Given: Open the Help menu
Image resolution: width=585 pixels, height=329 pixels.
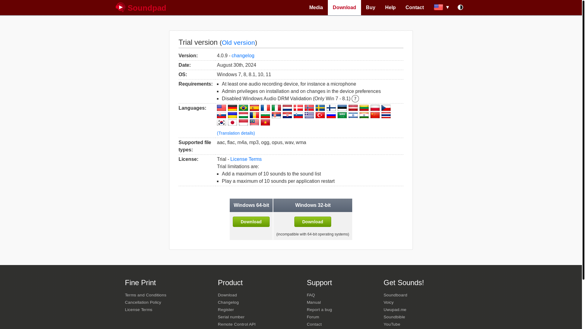Looking at the screenshot, I should 390,8.
